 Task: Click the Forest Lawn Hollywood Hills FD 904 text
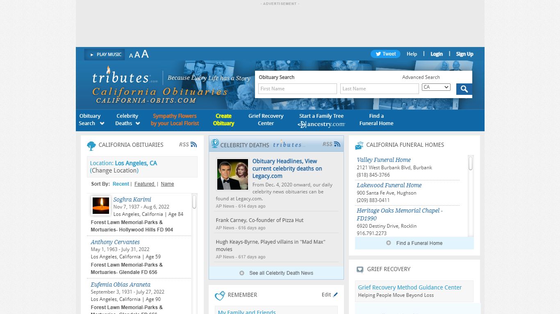pyautogui.click(x=132, y=226)
